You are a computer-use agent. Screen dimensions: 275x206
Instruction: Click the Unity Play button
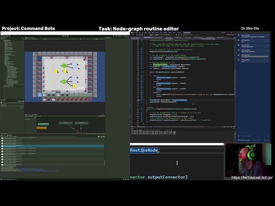pyautogui.click(x=63, y=36)
